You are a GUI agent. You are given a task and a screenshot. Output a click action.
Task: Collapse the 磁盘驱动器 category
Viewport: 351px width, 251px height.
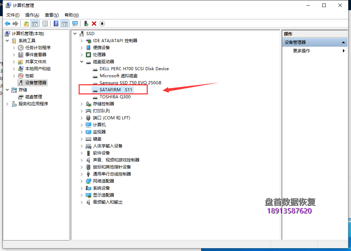[81, 62]
